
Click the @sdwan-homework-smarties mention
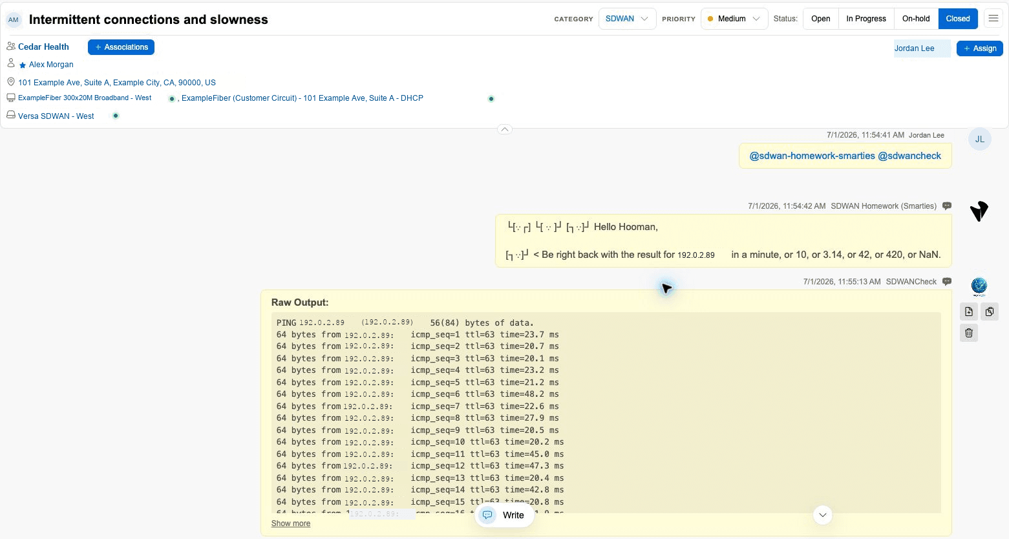(x=812, y=156)
